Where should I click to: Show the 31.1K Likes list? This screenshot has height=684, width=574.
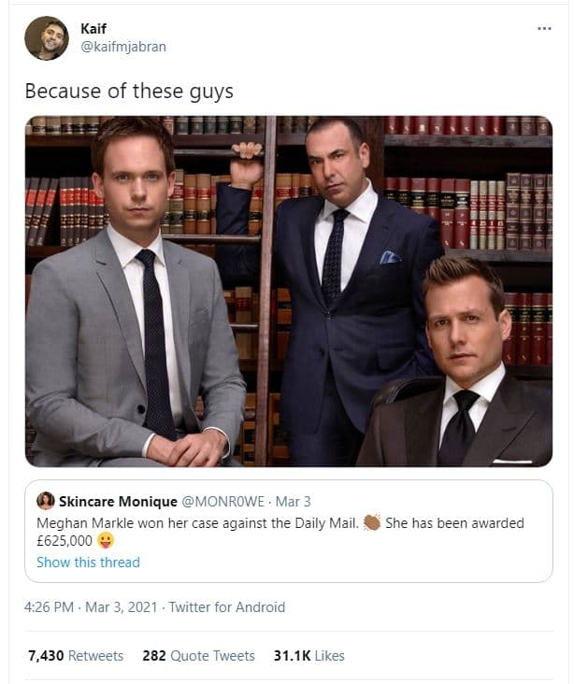(x=309, y=656)
